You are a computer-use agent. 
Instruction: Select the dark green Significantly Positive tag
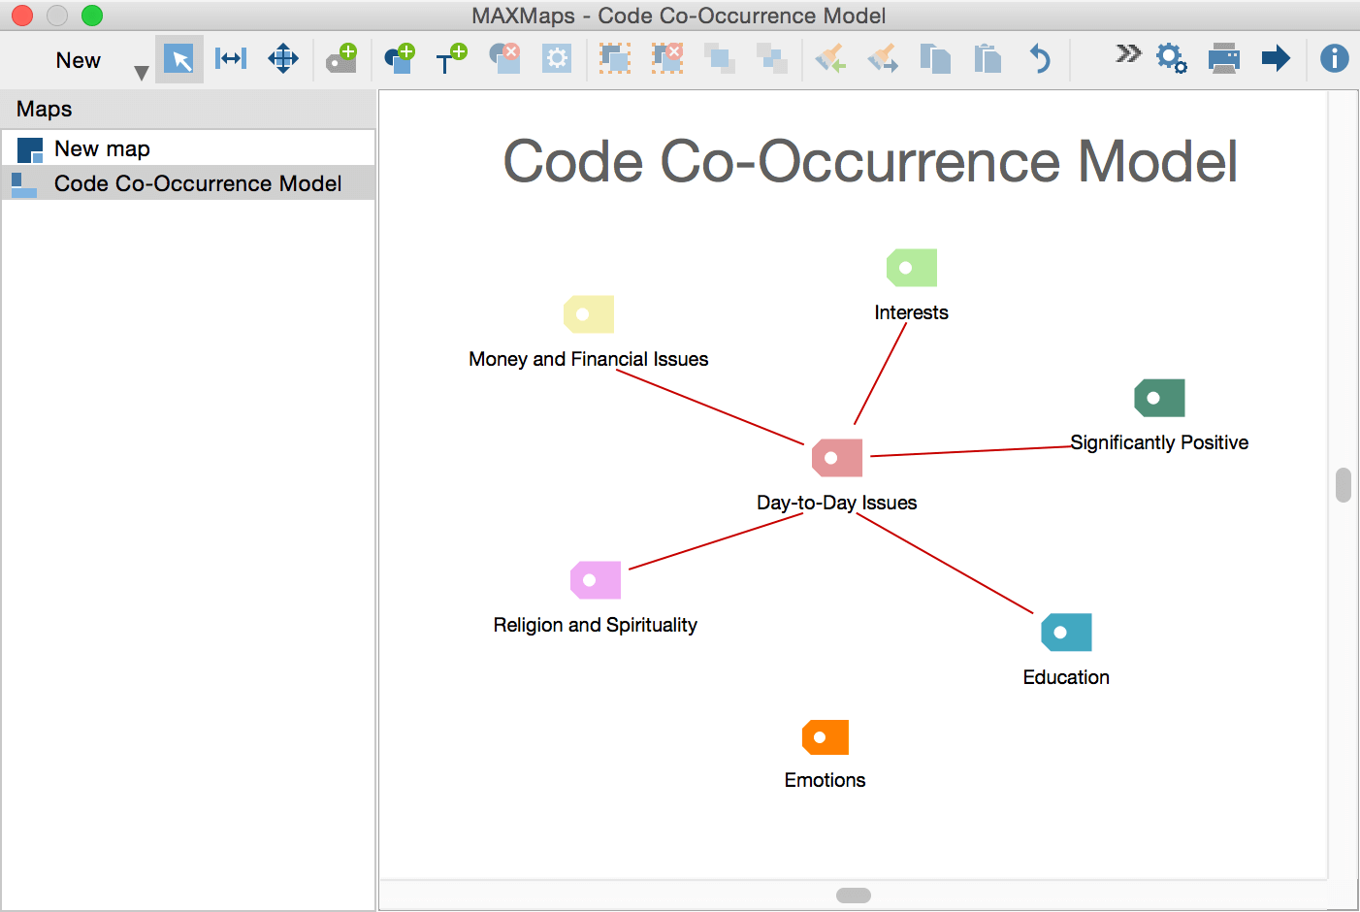tap(1159, 398)
